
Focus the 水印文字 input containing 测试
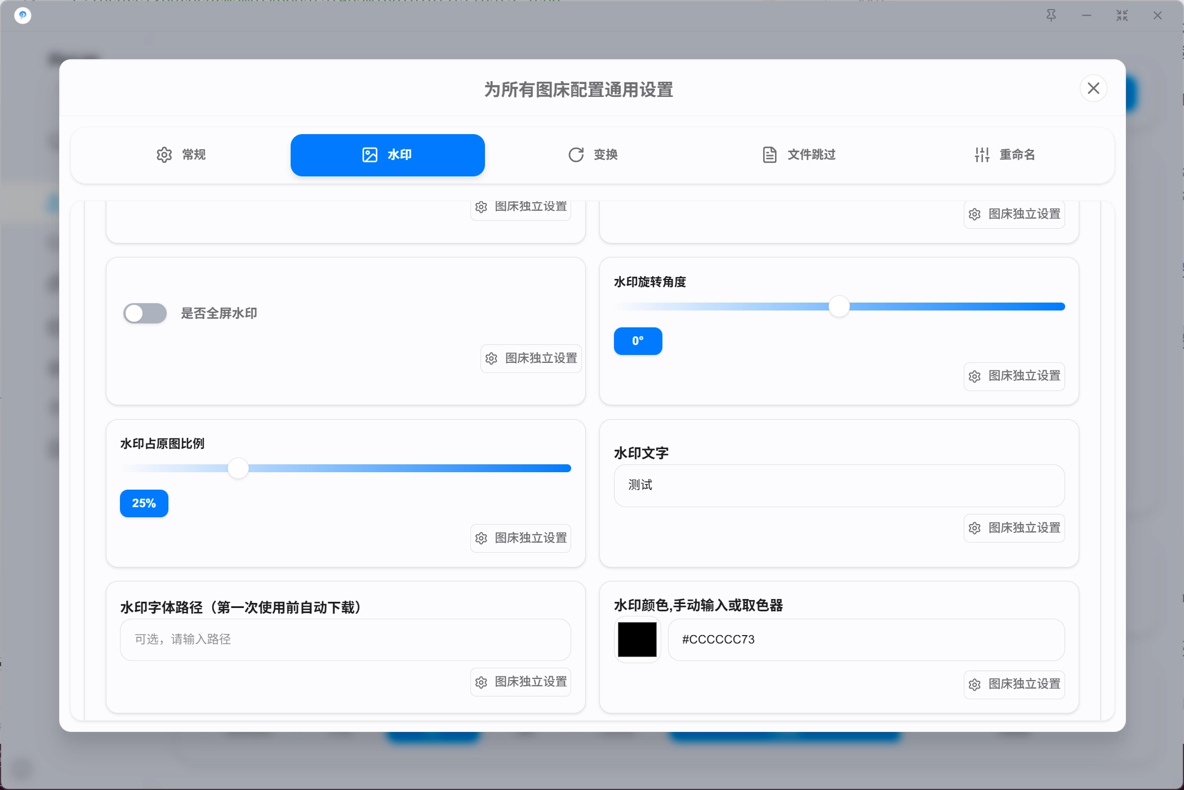click(839, 485)
